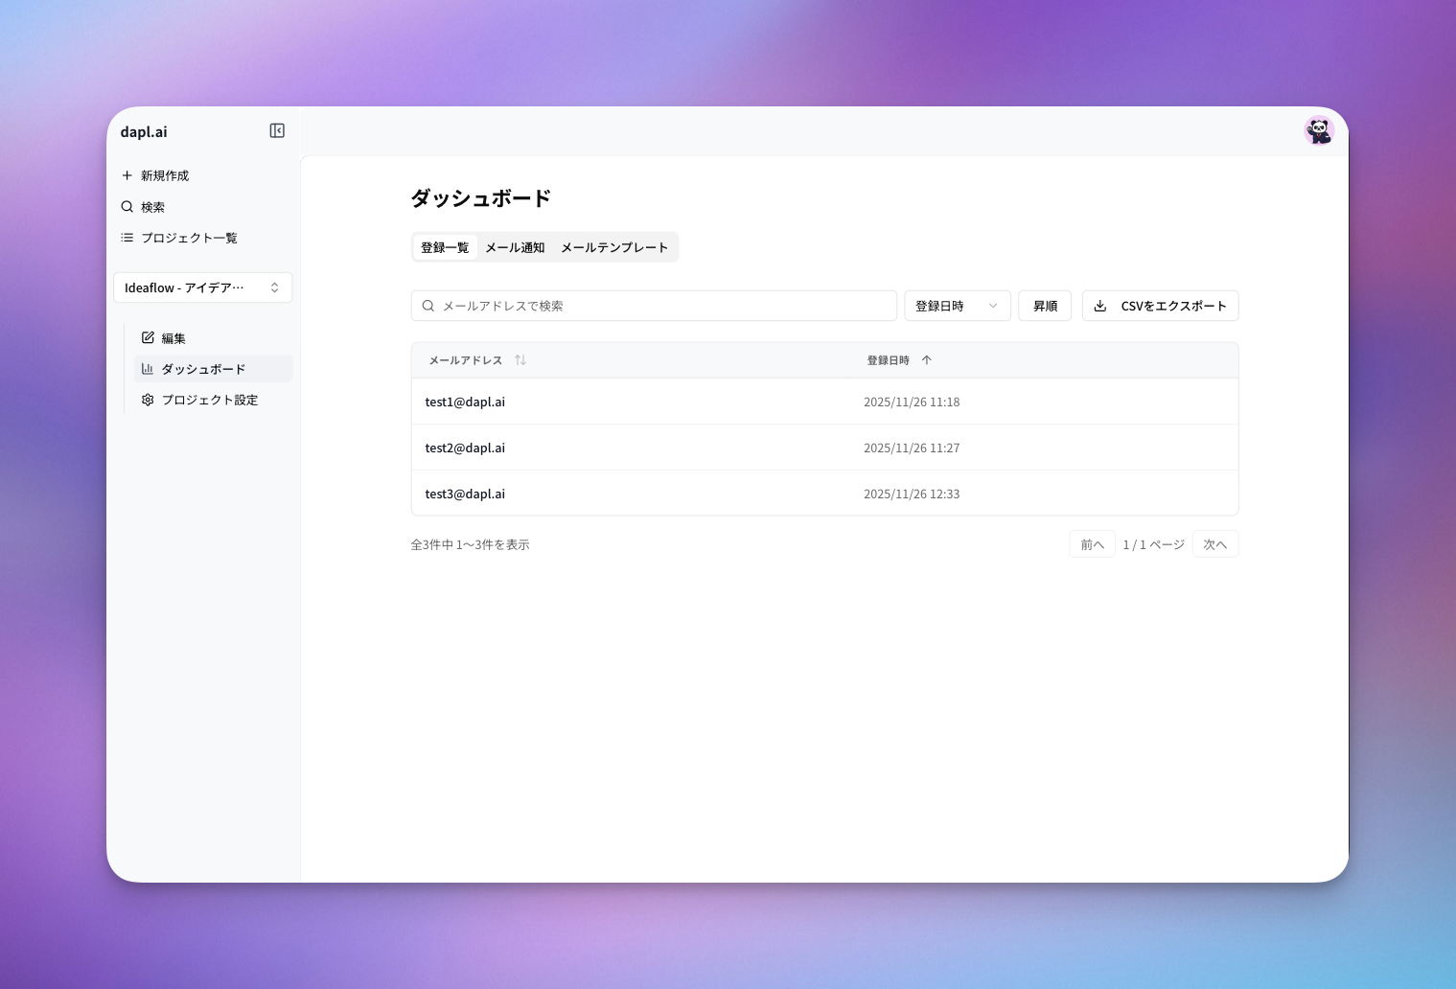Open プロジェクト設定 via the gear icon

tap(148, 400)
